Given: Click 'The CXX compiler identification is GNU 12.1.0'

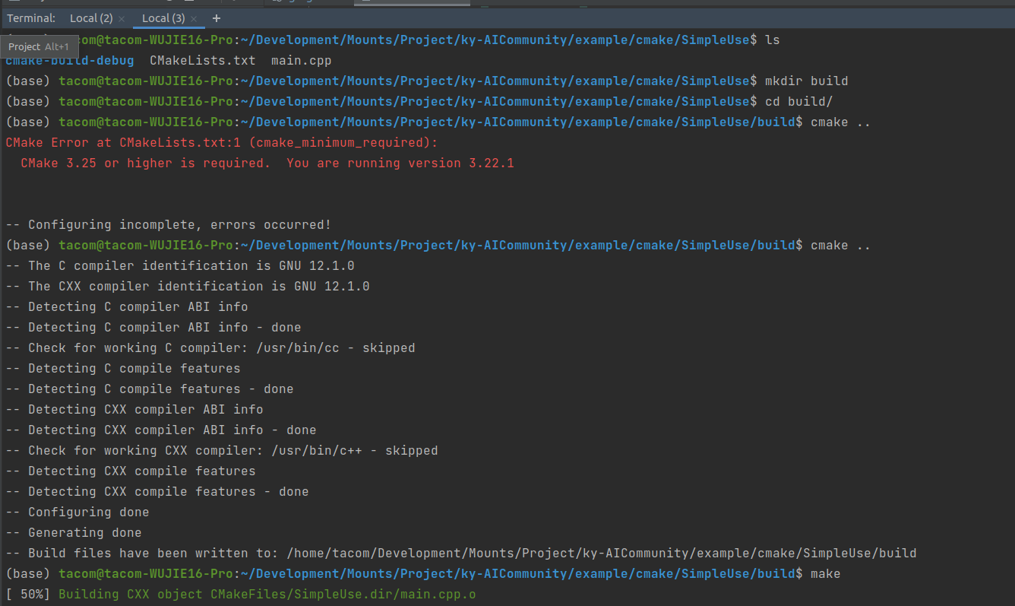Looking at the screenshot, I should tap(187, 286).
